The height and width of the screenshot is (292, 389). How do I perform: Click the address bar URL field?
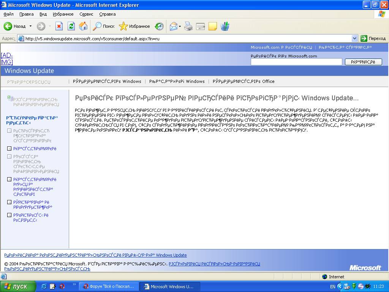point(187,38)
